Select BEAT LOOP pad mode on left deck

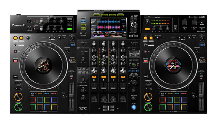pyautogui.click(x=40, y=94)
